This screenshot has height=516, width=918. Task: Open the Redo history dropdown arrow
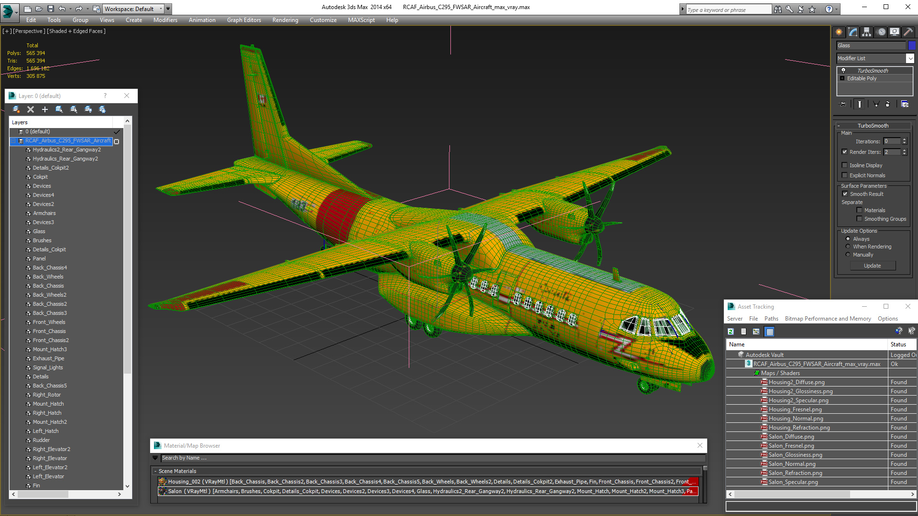(87, 9)
